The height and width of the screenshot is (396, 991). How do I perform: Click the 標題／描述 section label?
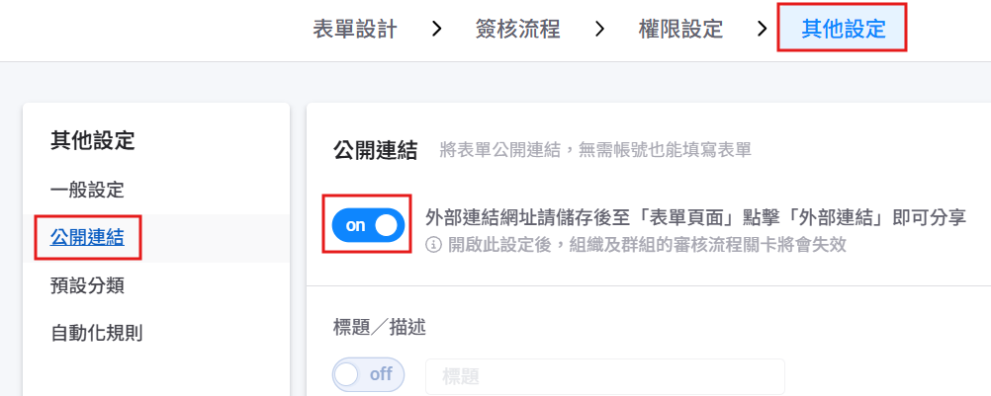coord(380,325)
